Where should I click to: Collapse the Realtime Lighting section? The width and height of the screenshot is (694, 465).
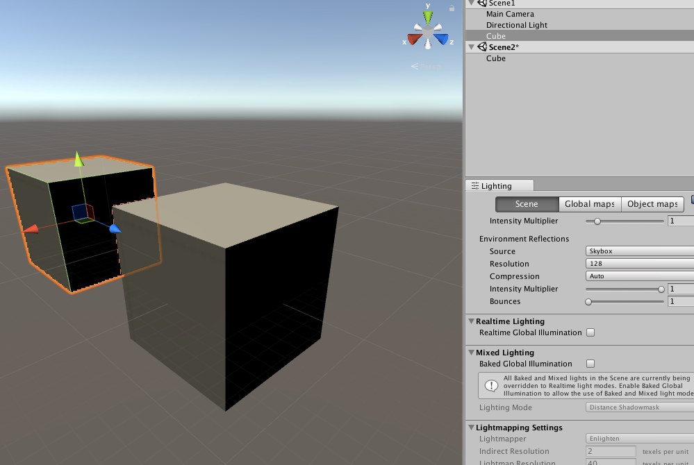[472, 321]
